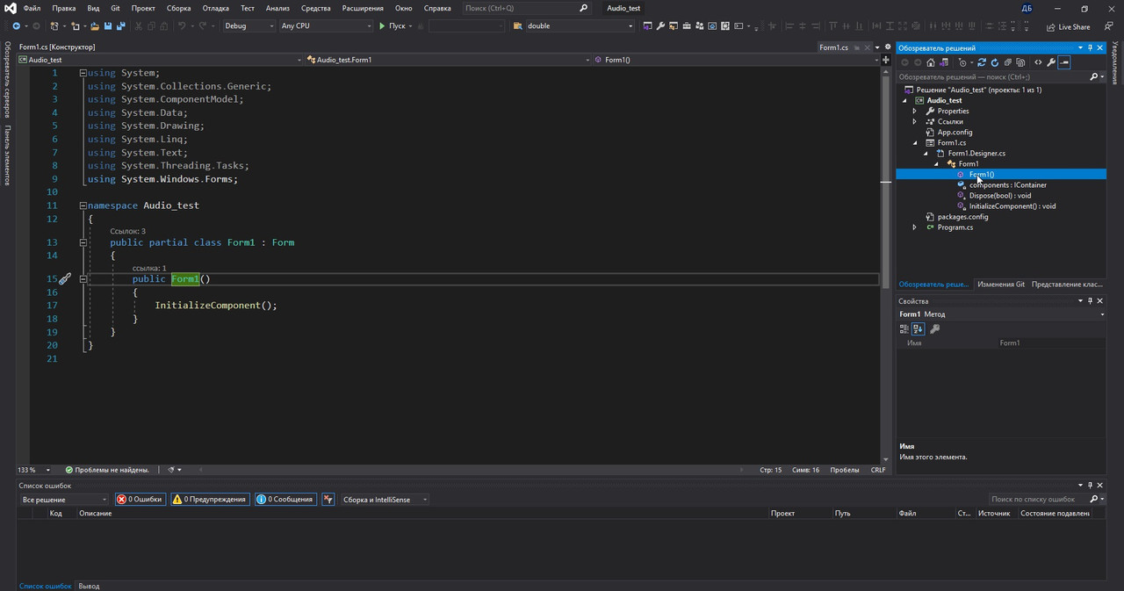Click the Пуск start button

coord(393,25)
